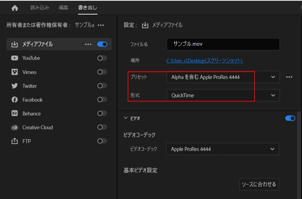The height and width of the screenshot is (199, 302).
Task: Open the 形式 QuickTime dropdown
Action: click(x=223, y=95)
